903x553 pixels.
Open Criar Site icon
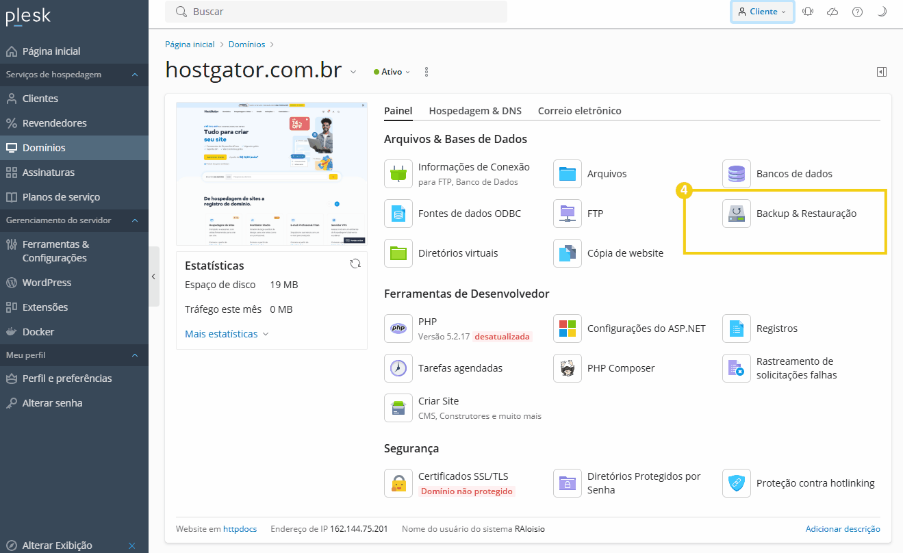pos(398,408)
